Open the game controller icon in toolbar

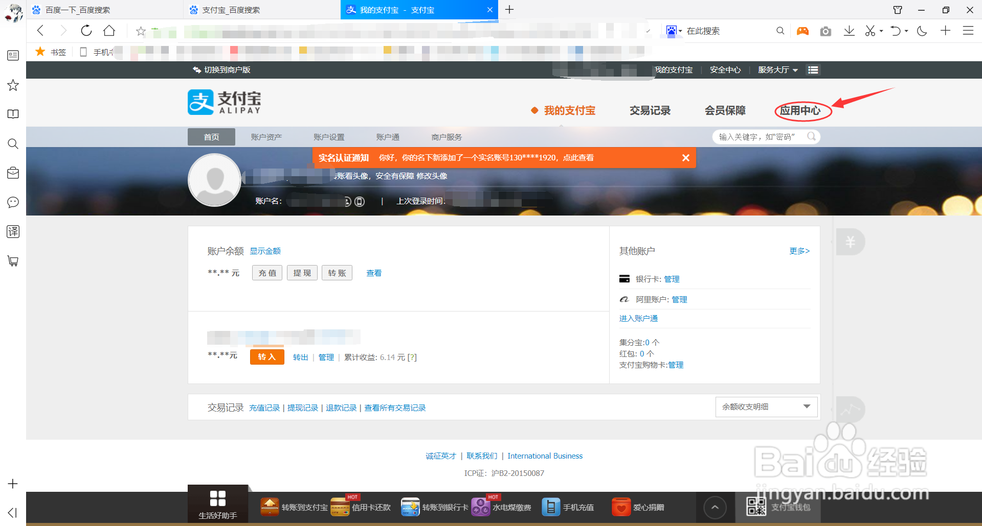coord(802,31)
